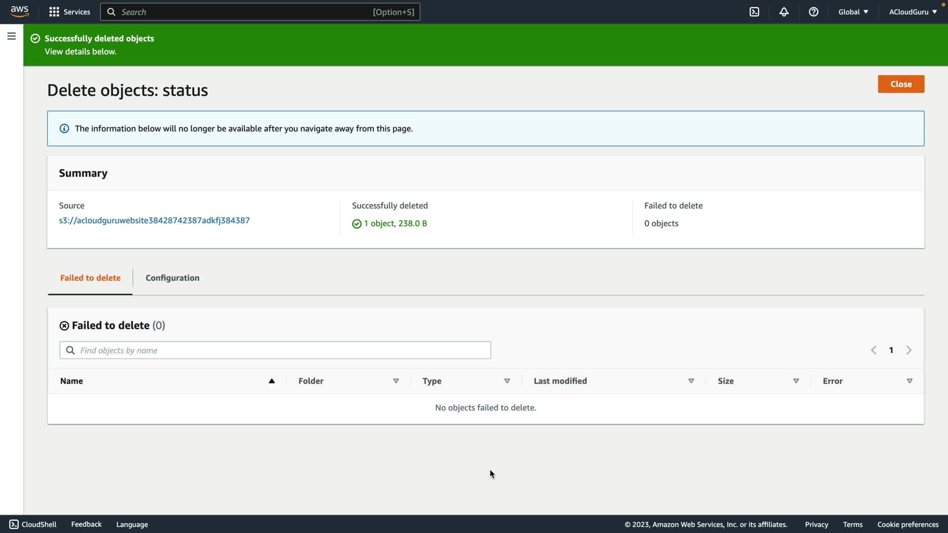Launch CloudShell from top bar icon

[x=754, y=12]
